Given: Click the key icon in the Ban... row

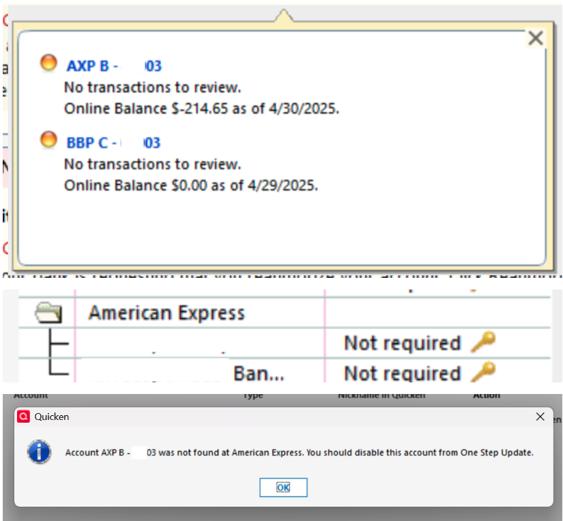Looking at the screenshot, I should click(x=483, y=372).
